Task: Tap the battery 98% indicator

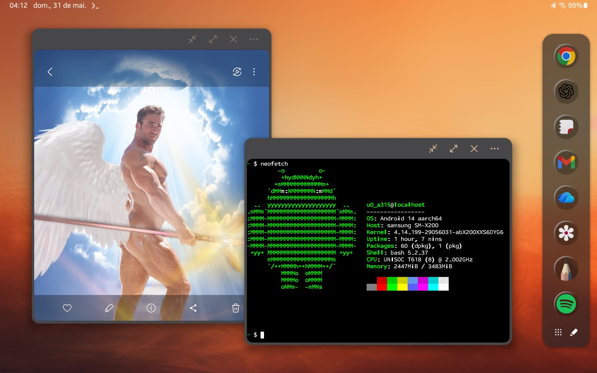Action: click(578, 5)
